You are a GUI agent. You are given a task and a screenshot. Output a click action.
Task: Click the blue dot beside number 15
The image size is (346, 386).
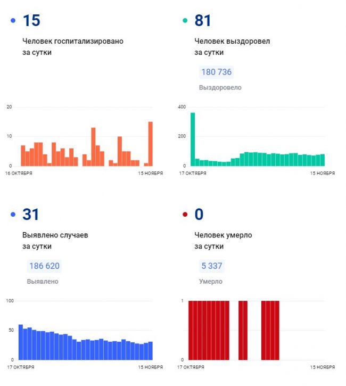tap(13, 21)
